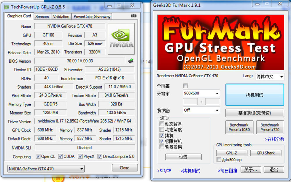Click the Release Date Mar 26, 2010 field

48,52
